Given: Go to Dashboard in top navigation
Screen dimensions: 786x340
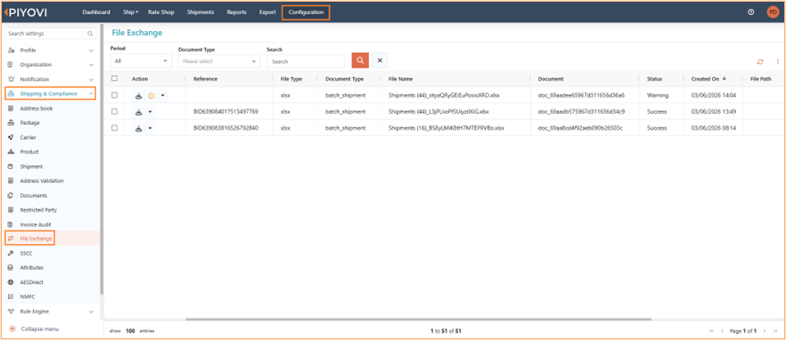Looking at the screenshot, I should point(96,12).
